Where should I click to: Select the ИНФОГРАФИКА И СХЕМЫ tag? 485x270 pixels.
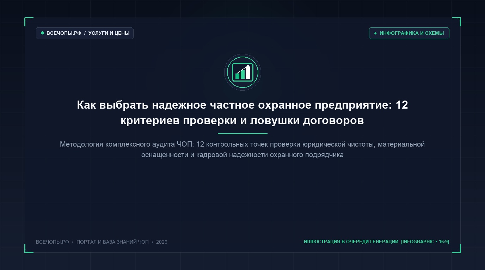pyautogui.click(x=409, y=33)
